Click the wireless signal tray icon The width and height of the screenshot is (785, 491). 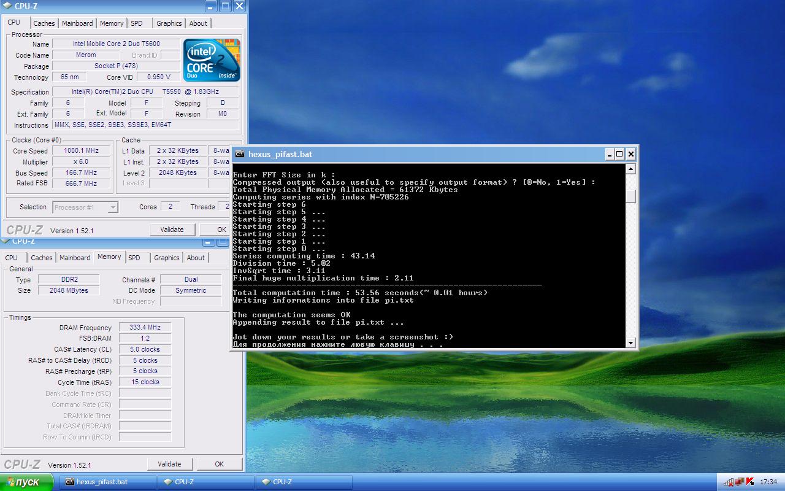[728, 482]
